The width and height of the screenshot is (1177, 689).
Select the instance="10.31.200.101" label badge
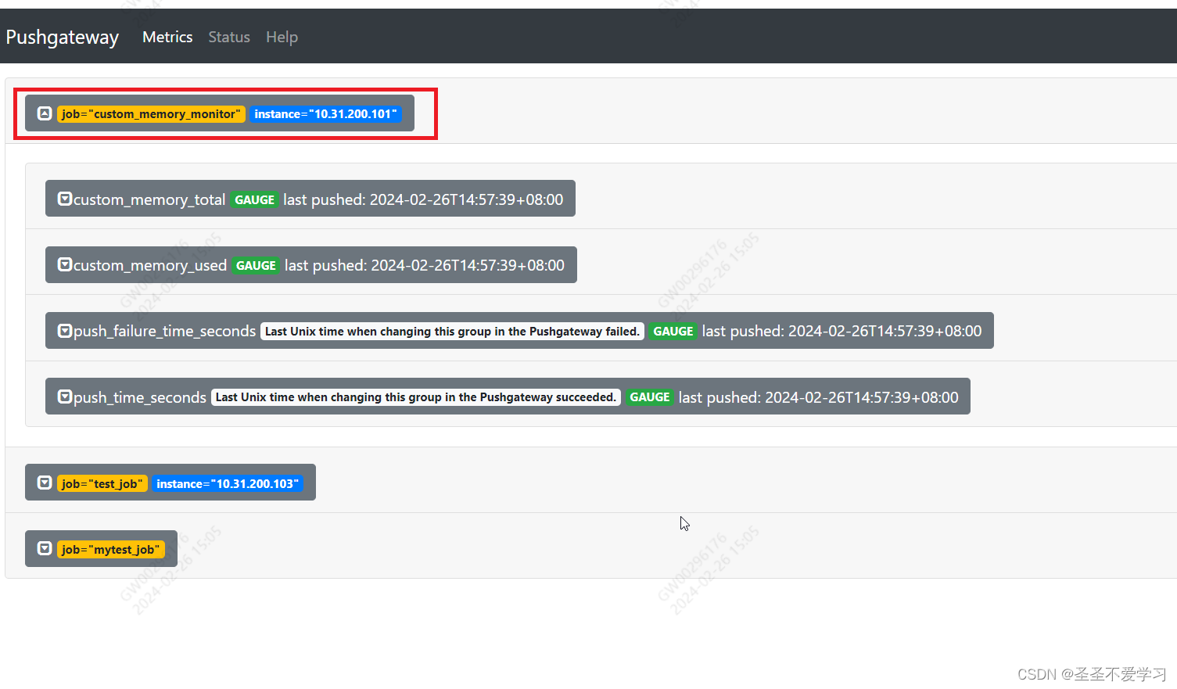[x=326, y=113]
